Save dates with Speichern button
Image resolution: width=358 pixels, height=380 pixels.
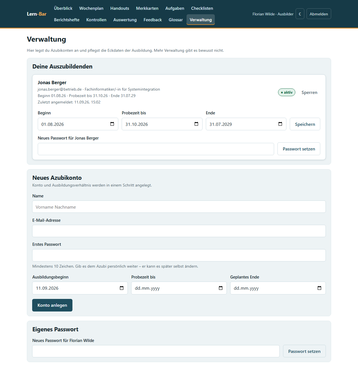305,124
